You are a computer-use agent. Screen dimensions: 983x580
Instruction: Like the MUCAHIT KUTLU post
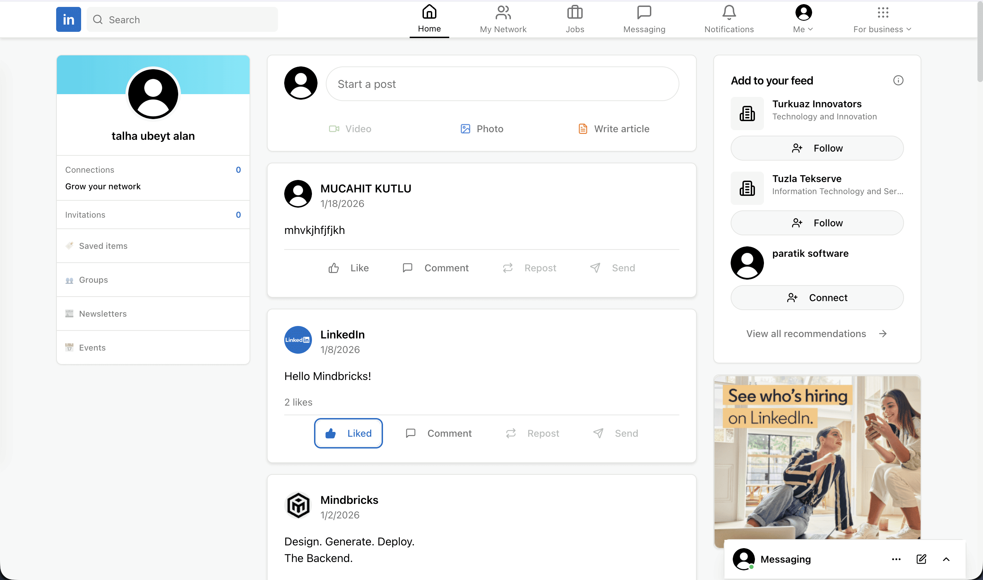348,268
